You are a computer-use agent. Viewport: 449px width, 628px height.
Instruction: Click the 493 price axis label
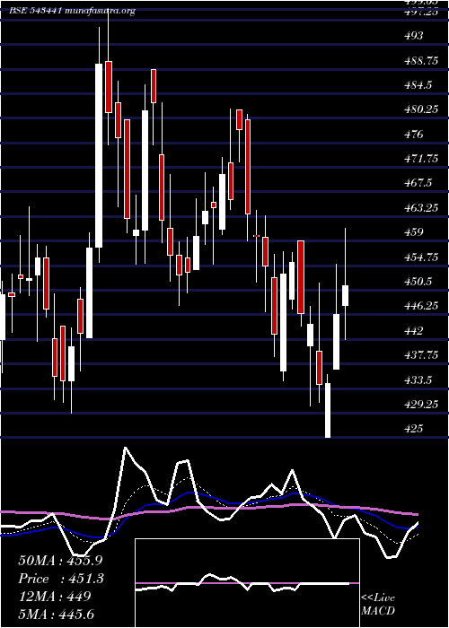(x=414, y=36)
